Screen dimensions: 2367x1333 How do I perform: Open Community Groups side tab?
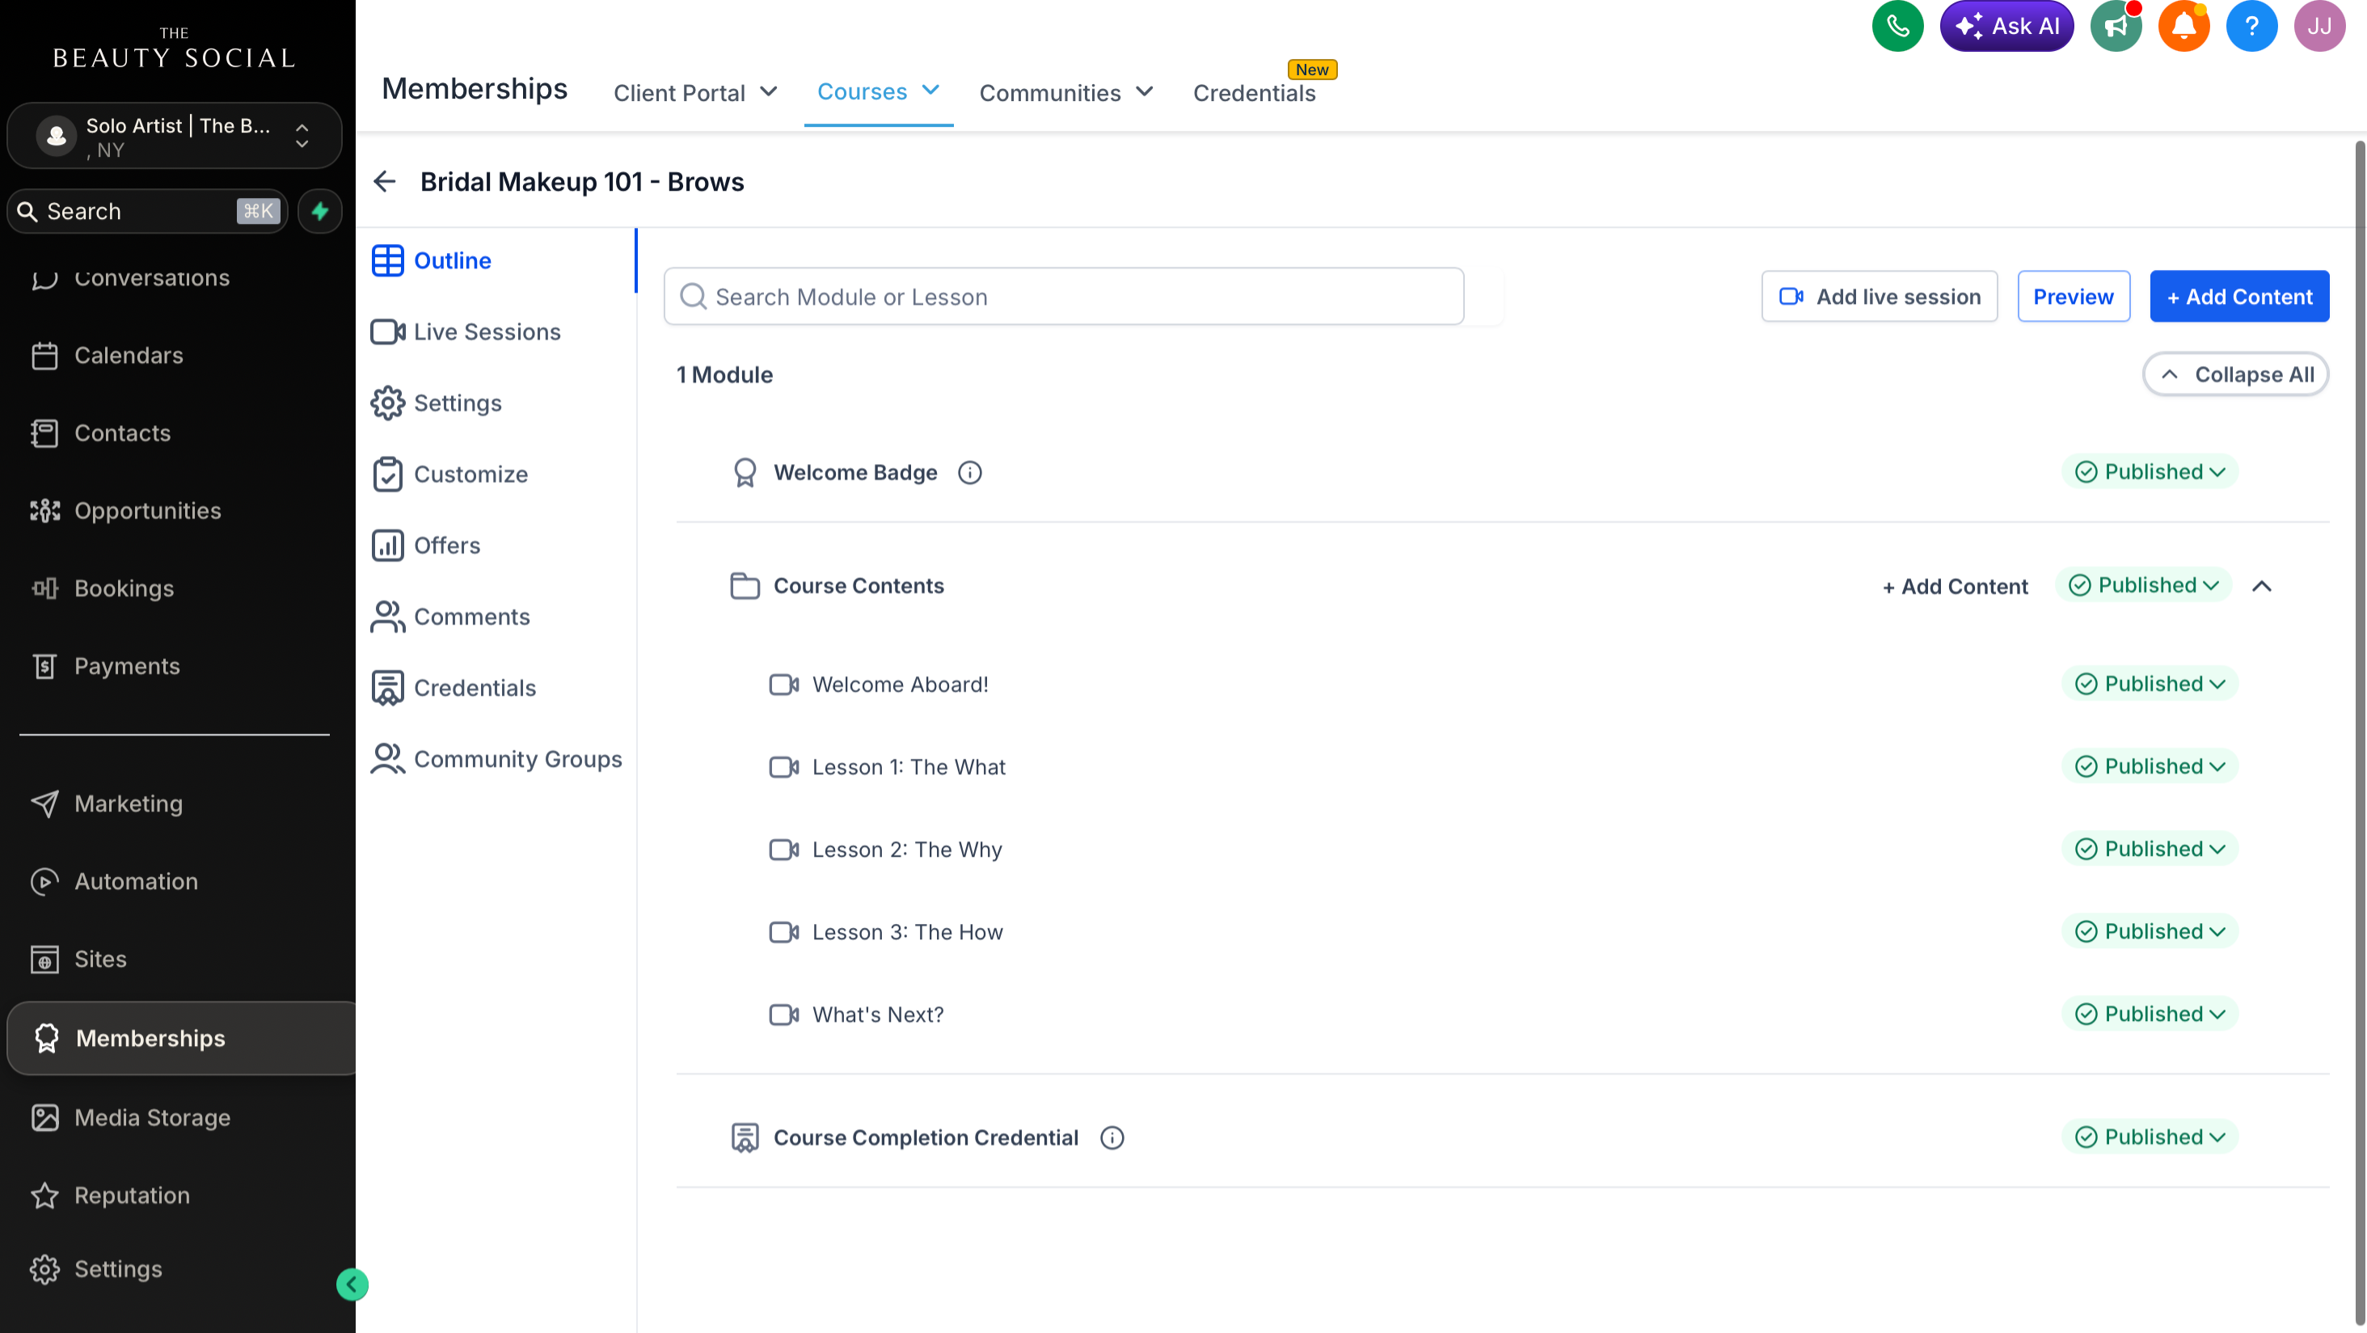point(496,759)
